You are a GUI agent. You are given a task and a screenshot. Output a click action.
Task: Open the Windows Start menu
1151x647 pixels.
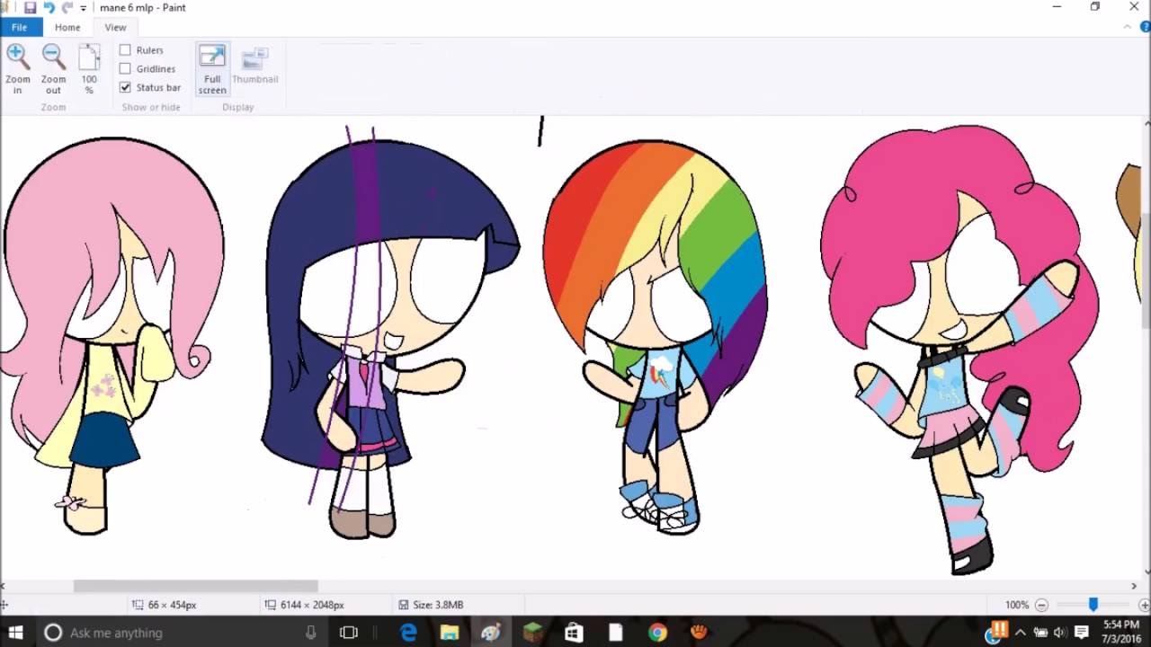pos(15,633)
